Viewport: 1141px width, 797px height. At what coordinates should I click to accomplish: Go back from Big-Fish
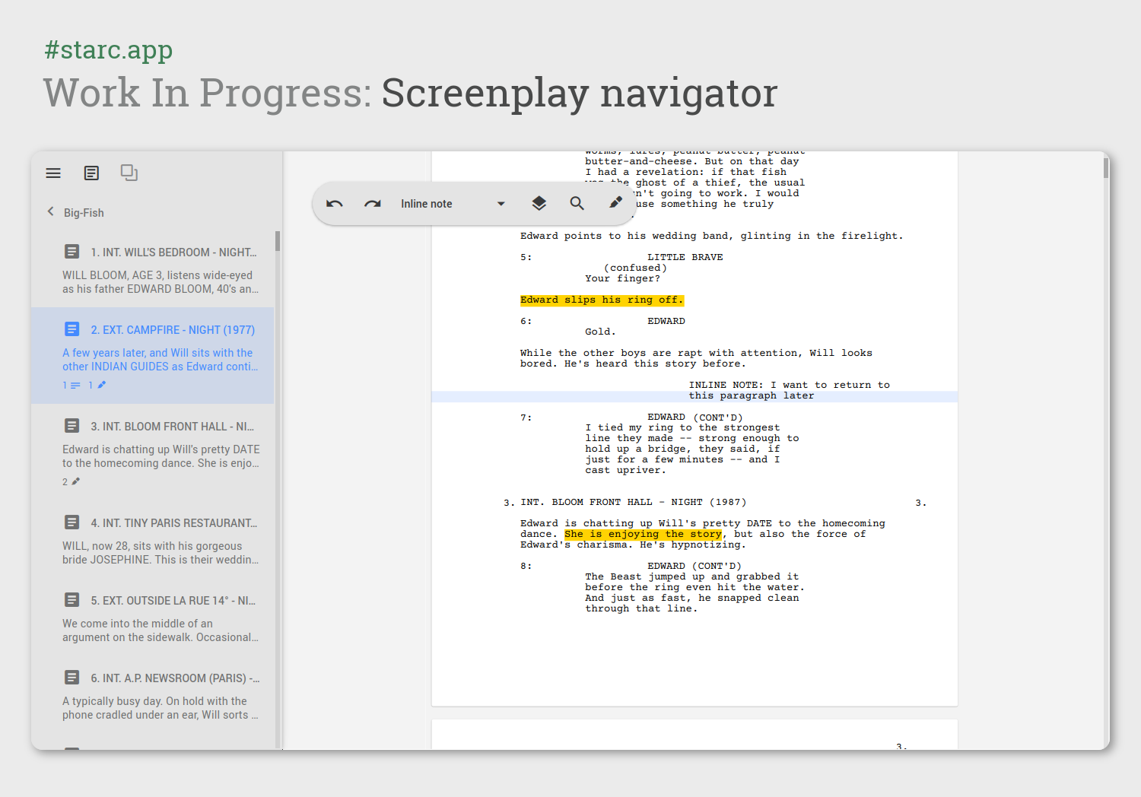pos(50,211)
